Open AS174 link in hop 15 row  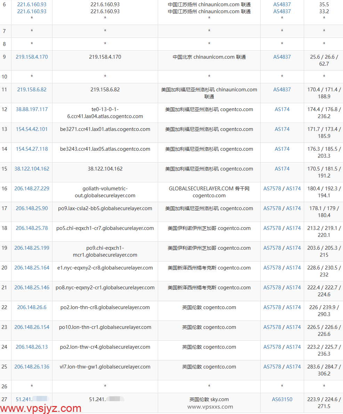[282, 169]
